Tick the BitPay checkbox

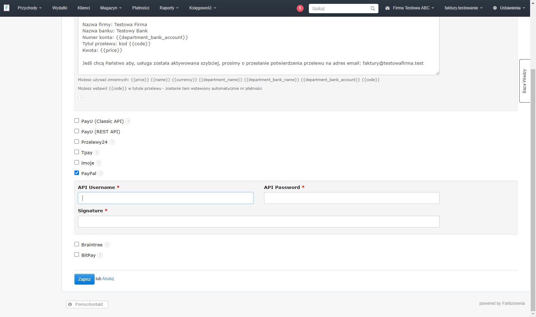tap(77, 255)
